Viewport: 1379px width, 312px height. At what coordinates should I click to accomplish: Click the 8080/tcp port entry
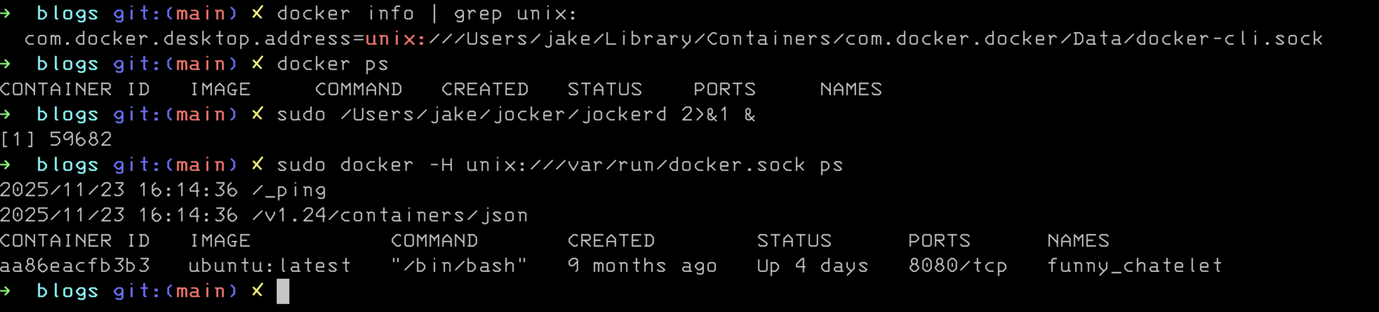(957, 266)
